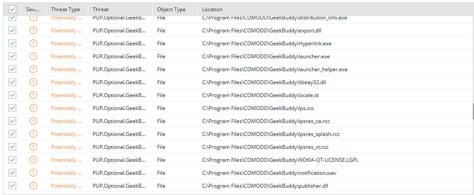This screenshot has width=474, height=195.
Task: Uncheck the lpsres_splash.rcc row checkbox
Action: click(x=13, y=134)
